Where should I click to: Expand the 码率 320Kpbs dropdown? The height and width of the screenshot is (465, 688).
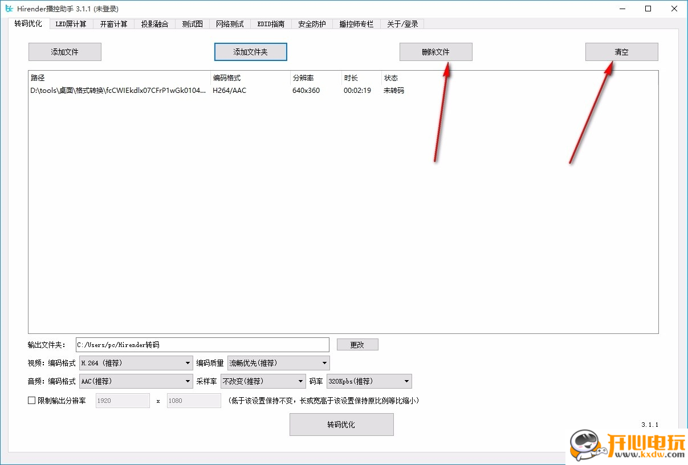pyautogui.click(x=369, y=381)
